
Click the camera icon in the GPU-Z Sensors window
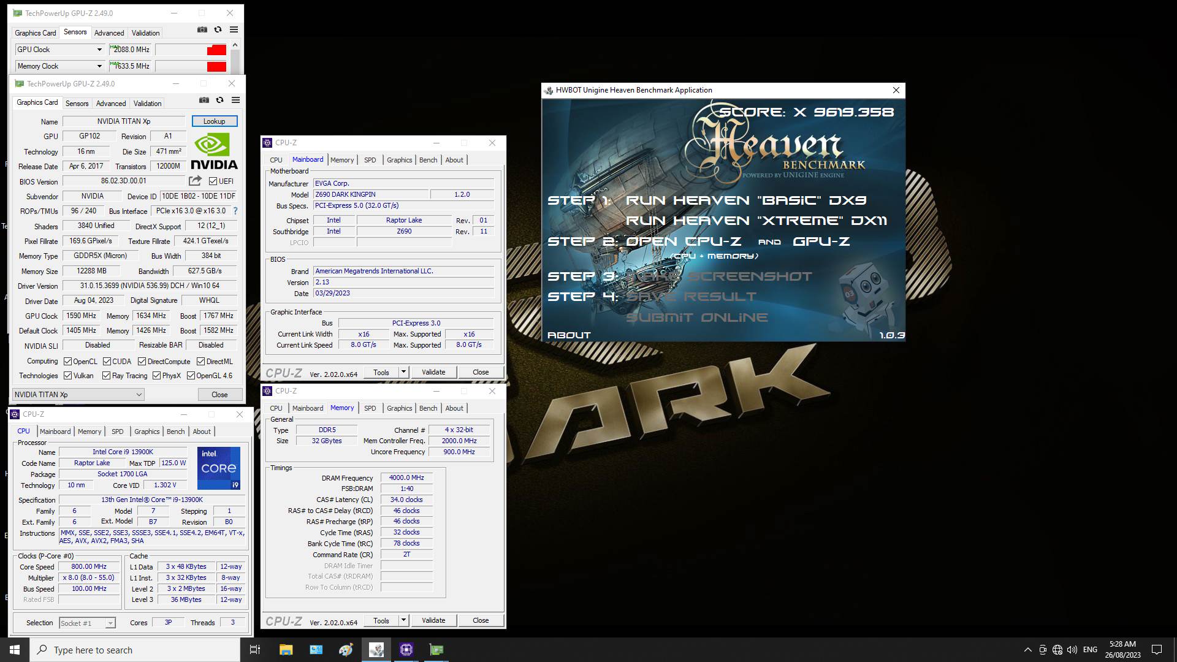point(202,30)
